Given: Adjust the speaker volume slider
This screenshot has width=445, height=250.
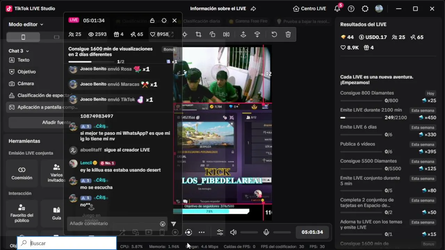Looking at the screenshot, I should click(249, 232).
